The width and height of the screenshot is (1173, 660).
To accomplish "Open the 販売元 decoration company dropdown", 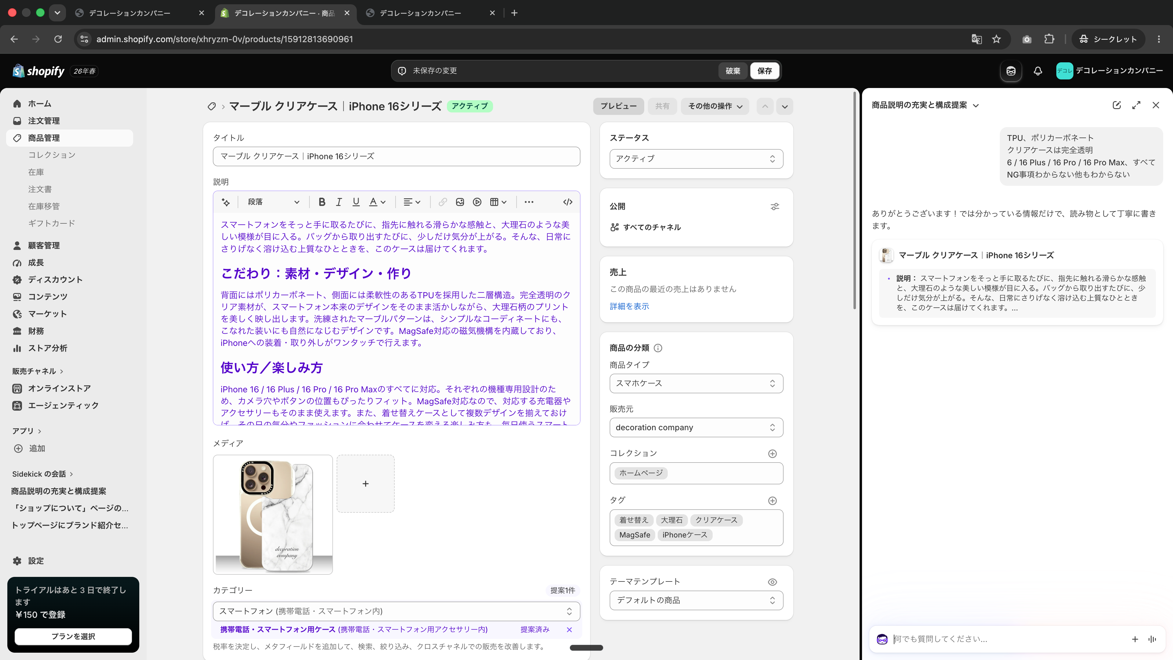I will coord(696,427).
